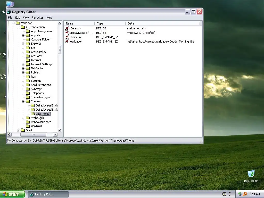Select the Explorer key label
This screenshot has width=264, height=198.
coord(36,44)
